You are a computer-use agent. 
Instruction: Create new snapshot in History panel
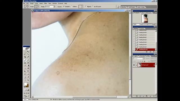point(150,52)
